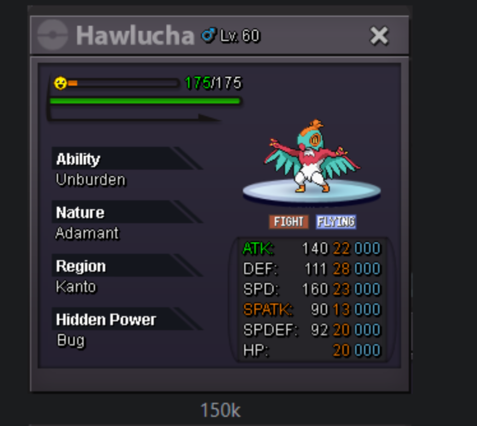Click the green ATK stat row
The width and height of the screenshot is (477, 426).
click(312, 248)
